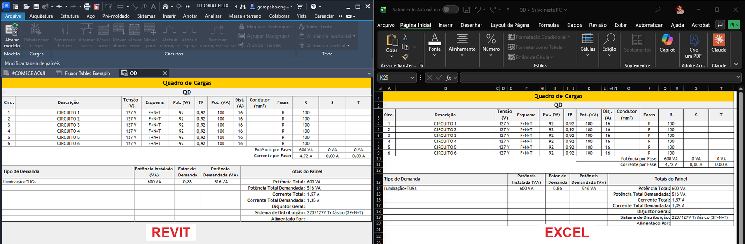Expand Excel Número group dropdown
Image resolution: width=745 pixels, height=244 pixels.
[x=491, y=55]
